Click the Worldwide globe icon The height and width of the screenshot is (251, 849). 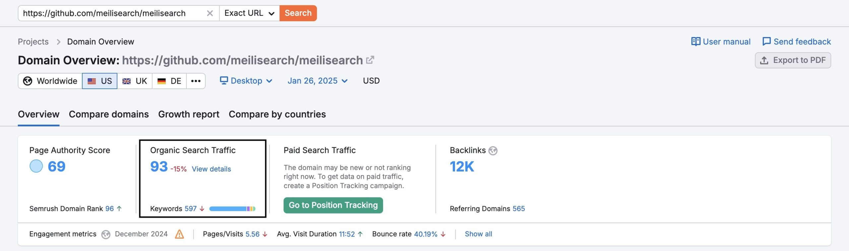28,81
